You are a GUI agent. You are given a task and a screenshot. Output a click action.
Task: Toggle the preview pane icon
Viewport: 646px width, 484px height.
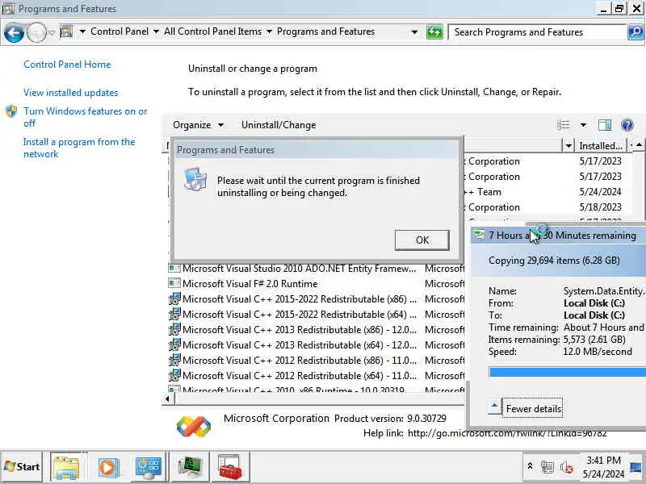tap(605, 125)
